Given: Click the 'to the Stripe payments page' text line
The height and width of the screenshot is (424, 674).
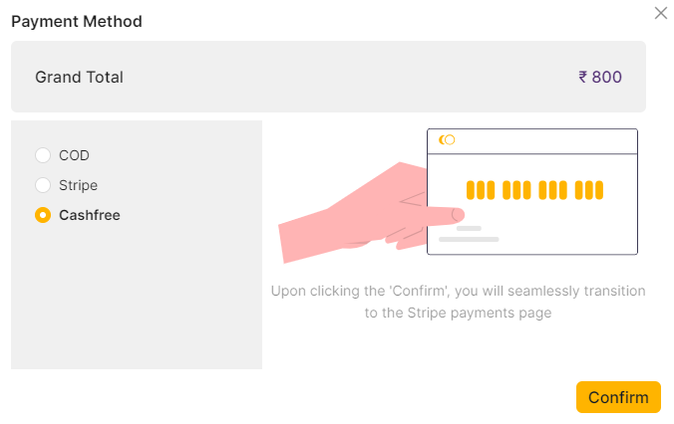Looking at the screenshot, I should 458,313.
